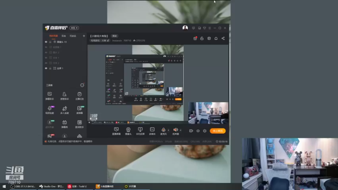The width and height of the screenshot is (338, 190).
Task: Mute the 麦克风 microphone
Action: (x=164, y=131)
